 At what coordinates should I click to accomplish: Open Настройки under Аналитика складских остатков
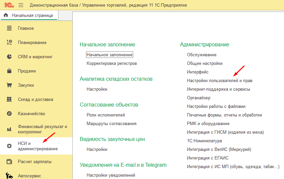(x=97, y=89)
